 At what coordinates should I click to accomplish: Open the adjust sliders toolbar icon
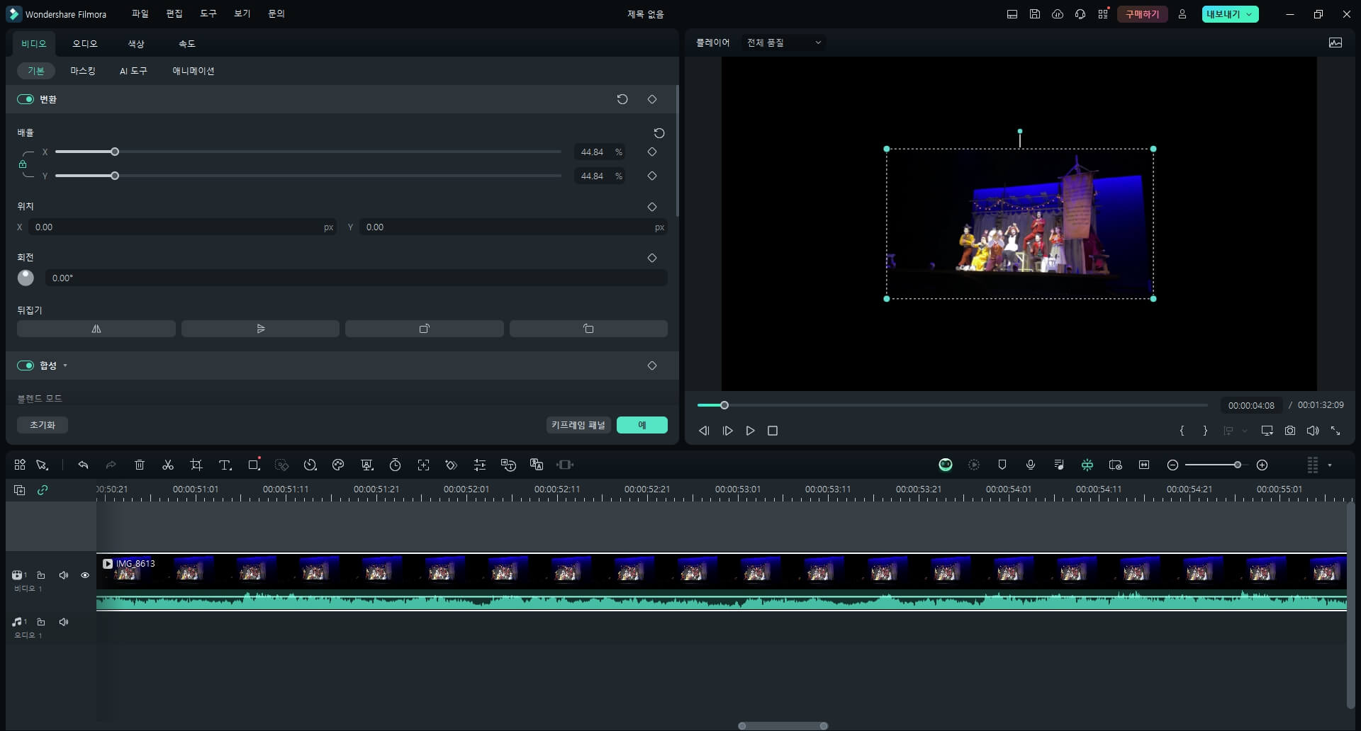pos(480,465)
